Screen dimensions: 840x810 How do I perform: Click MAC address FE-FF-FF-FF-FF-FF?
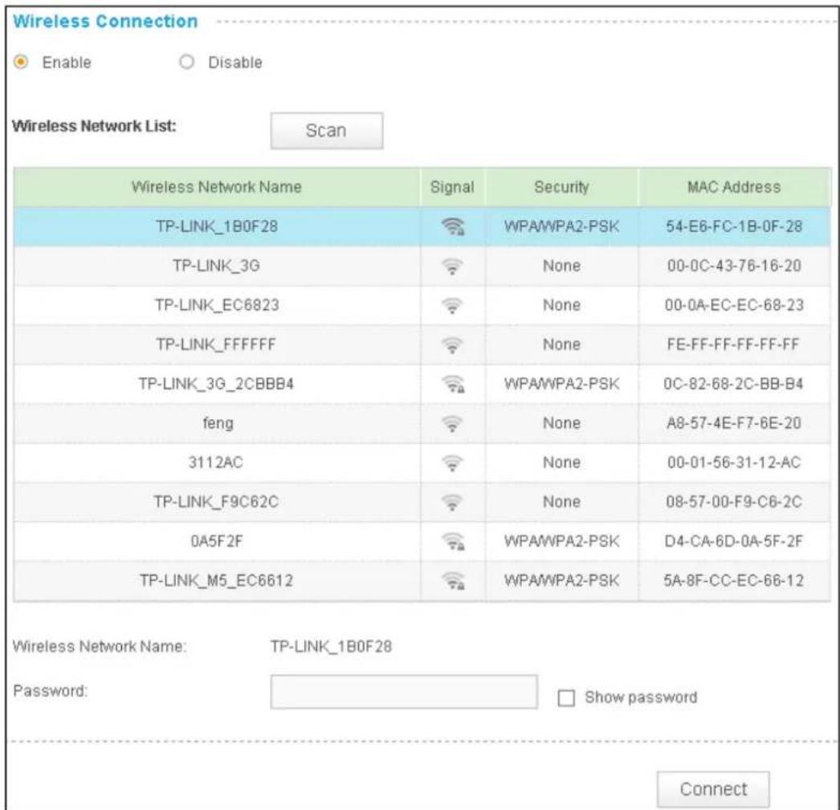733,344
